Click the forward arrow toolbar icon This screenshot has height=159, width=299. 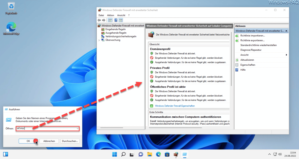(x=104, y=20)
